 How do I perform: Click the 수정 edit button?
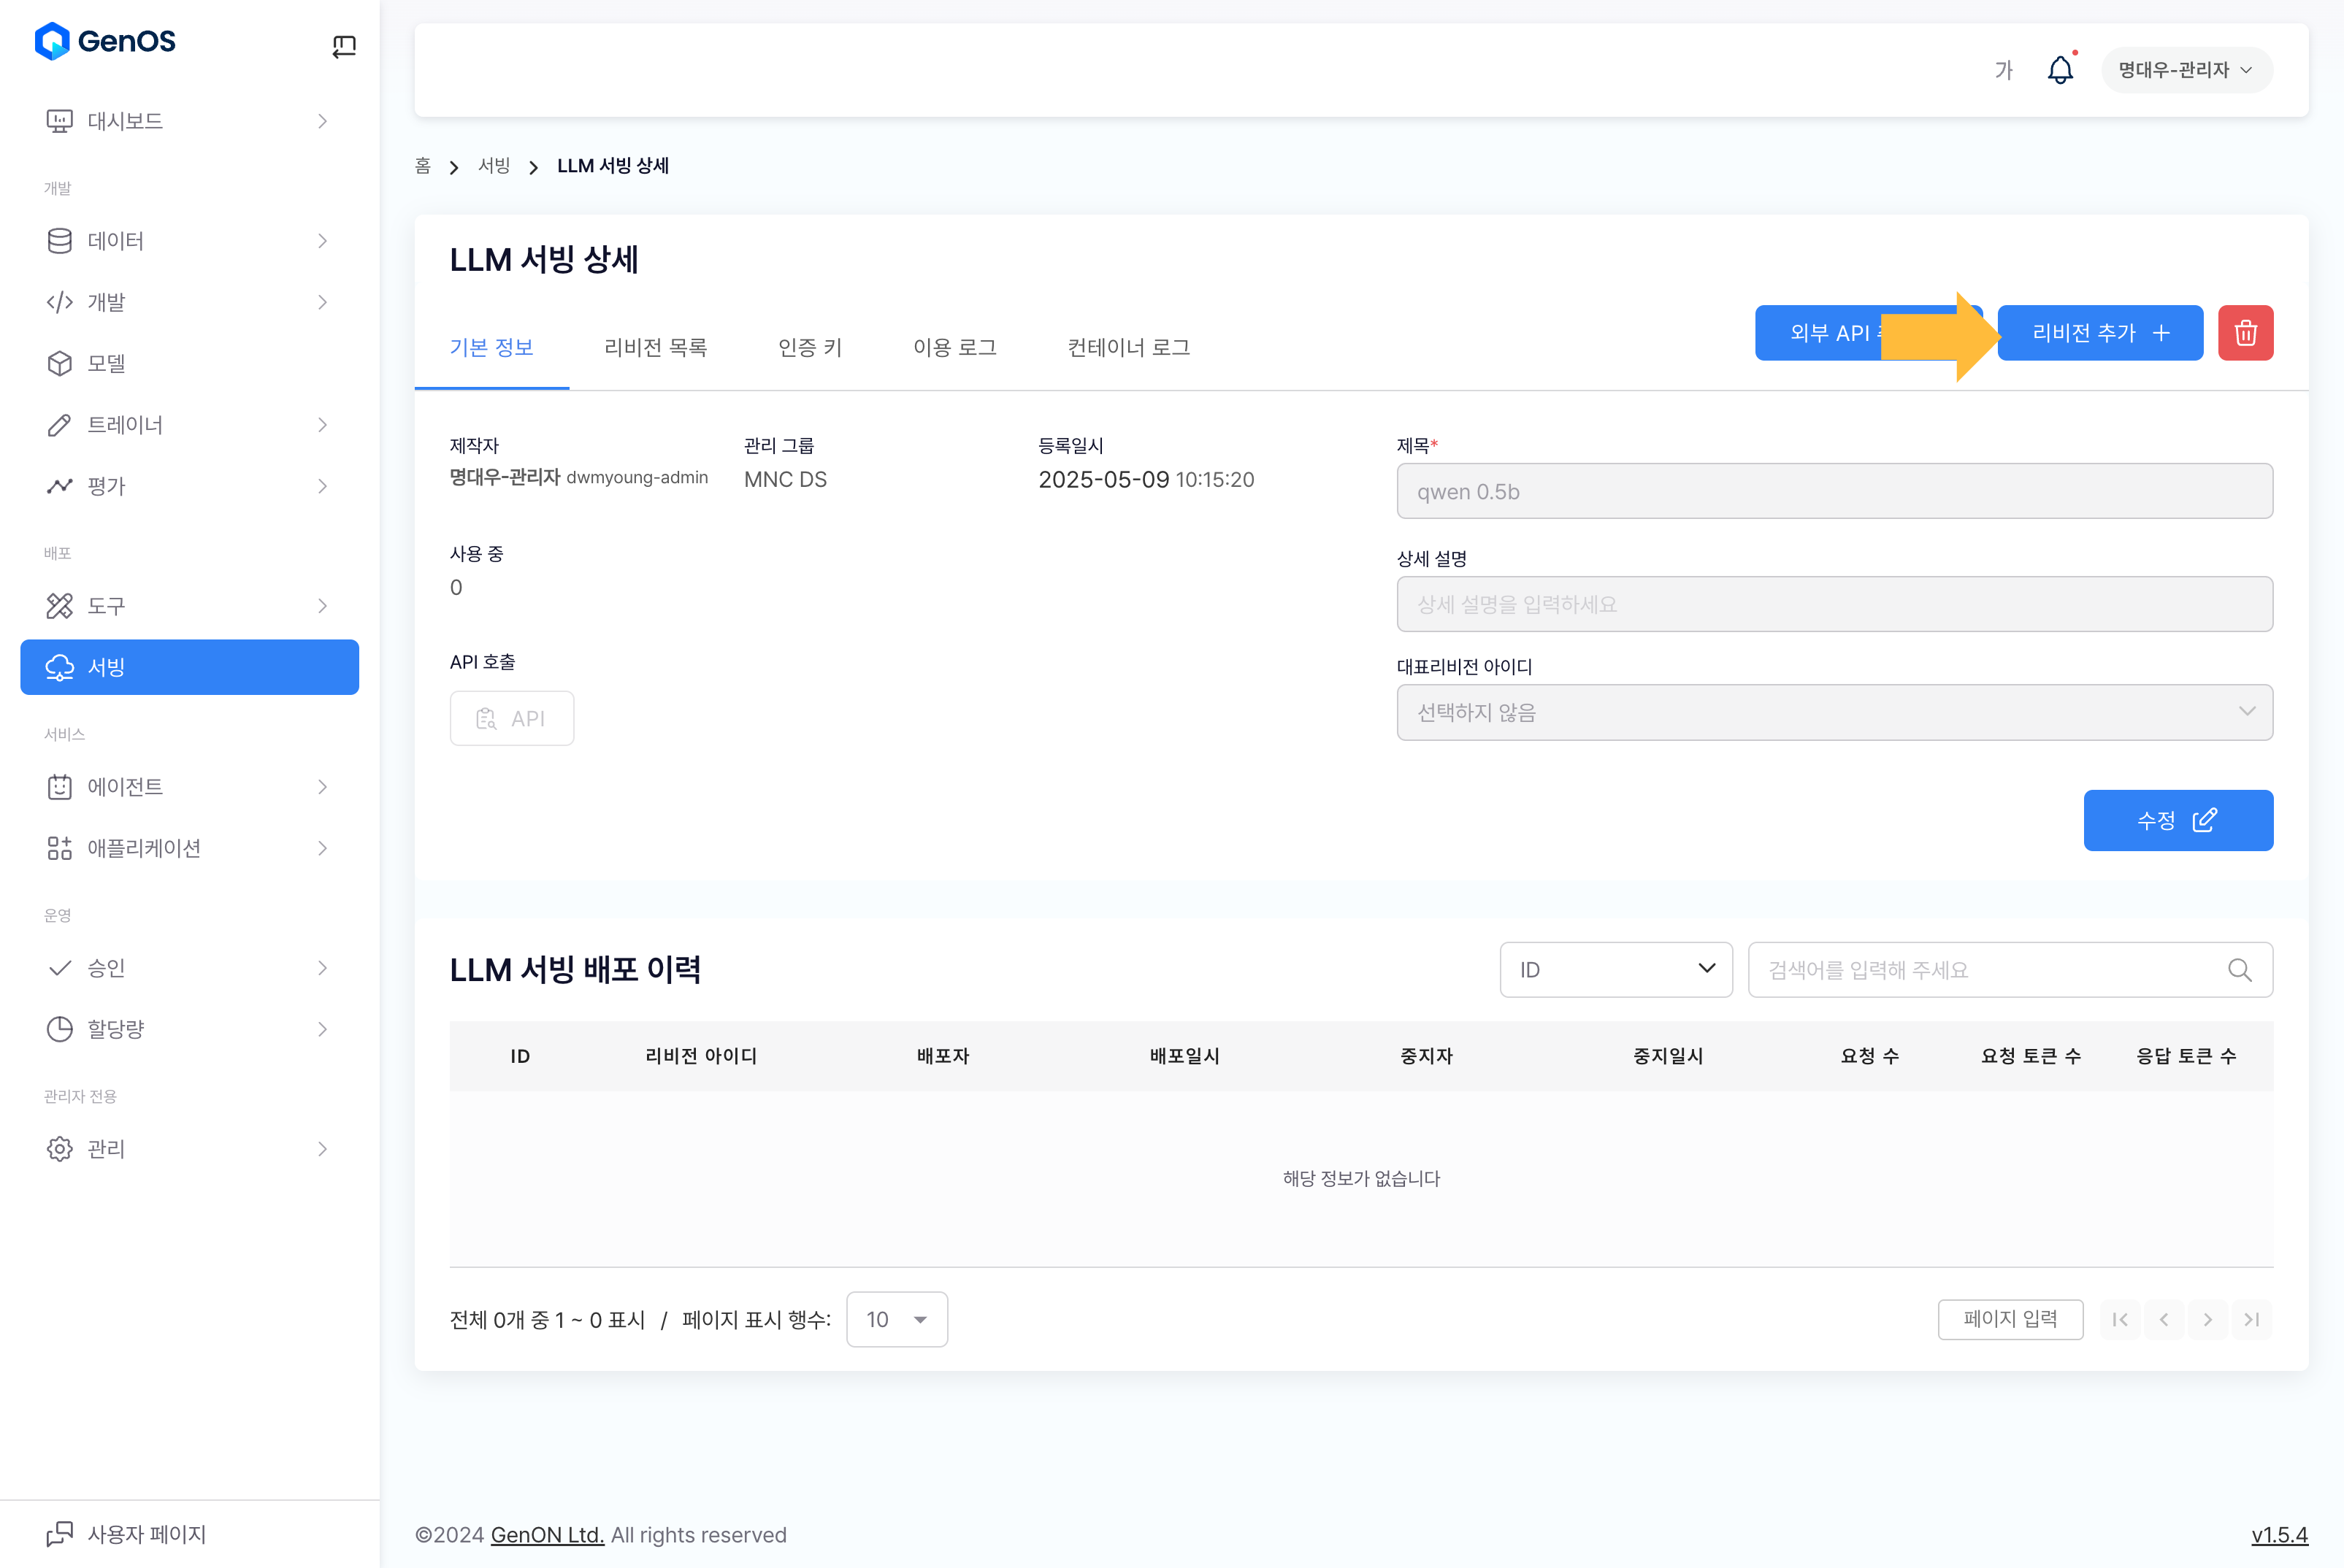(x=2177, y=821)
